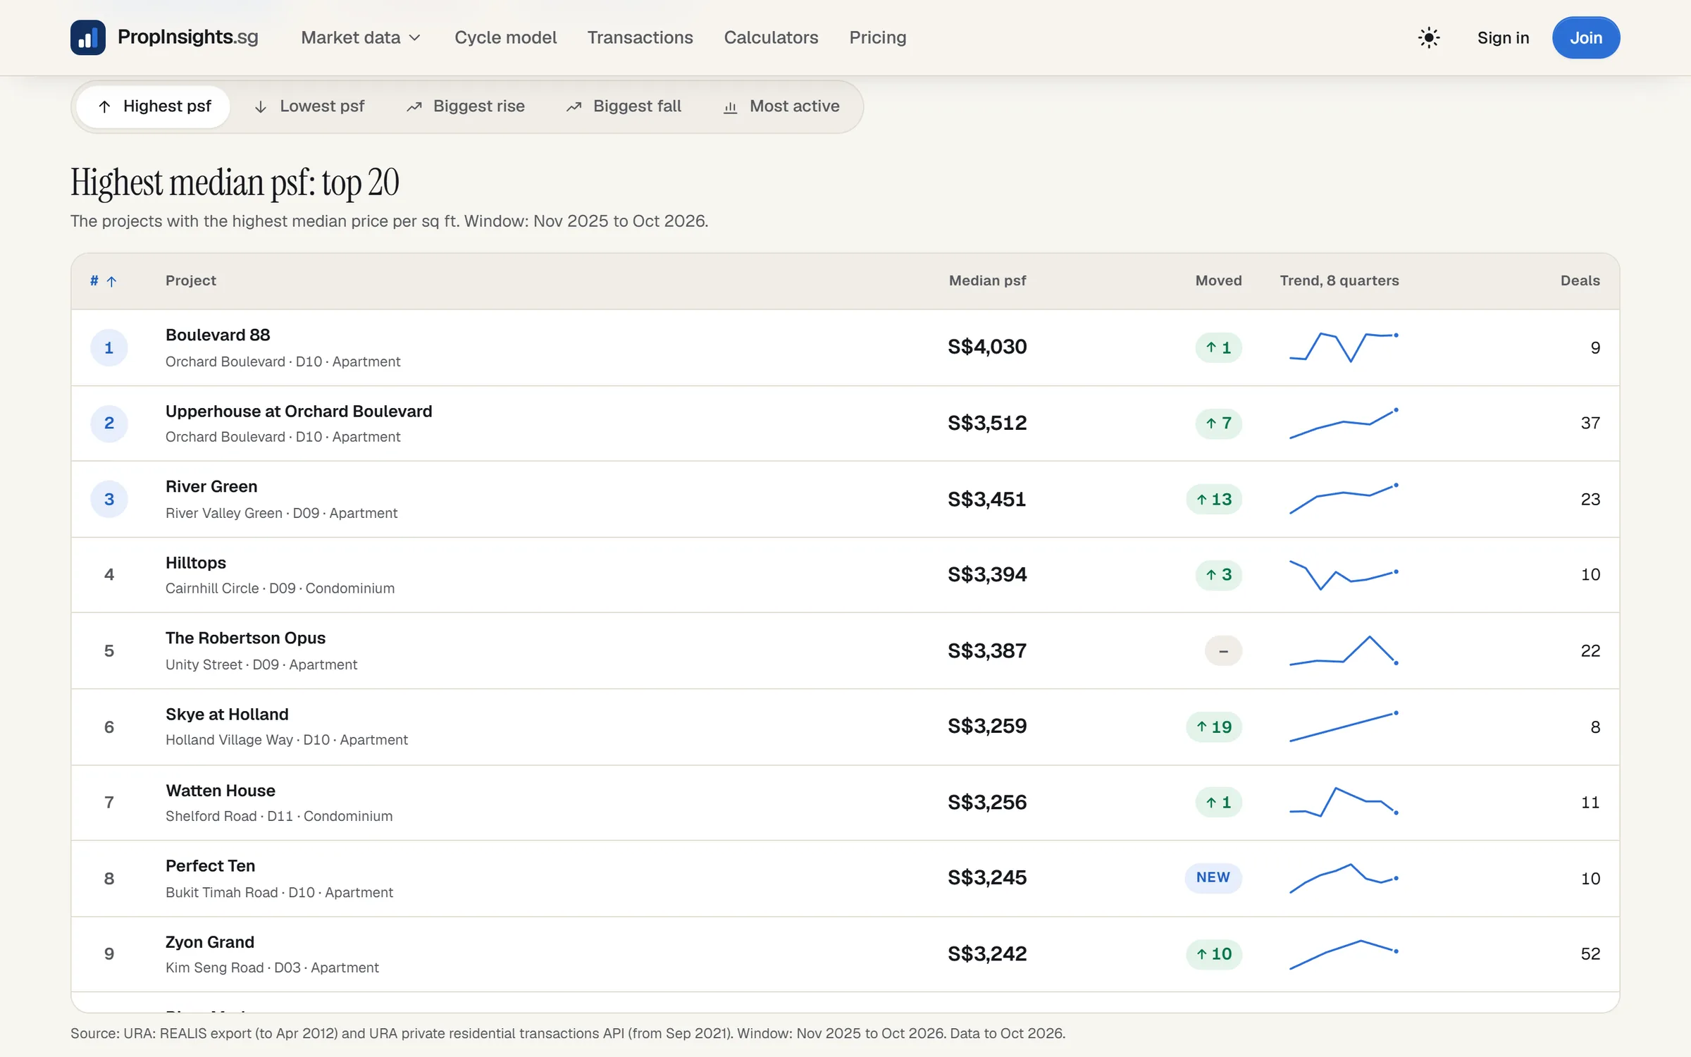
Task: Expand the Market data dropdown
Action: (x=361, y=37)
